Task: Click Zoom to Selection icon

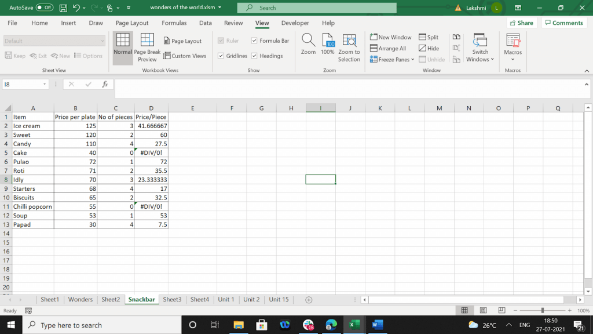Action: (x=349, y=41)
